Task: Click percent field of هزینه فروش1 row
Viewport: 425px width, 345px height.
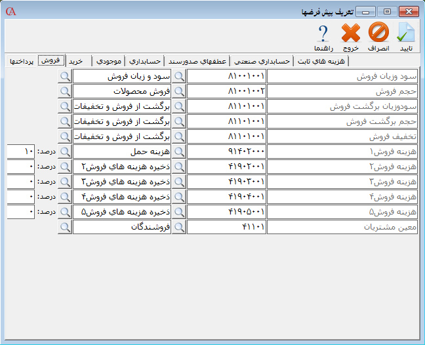Action: [20, 152]
